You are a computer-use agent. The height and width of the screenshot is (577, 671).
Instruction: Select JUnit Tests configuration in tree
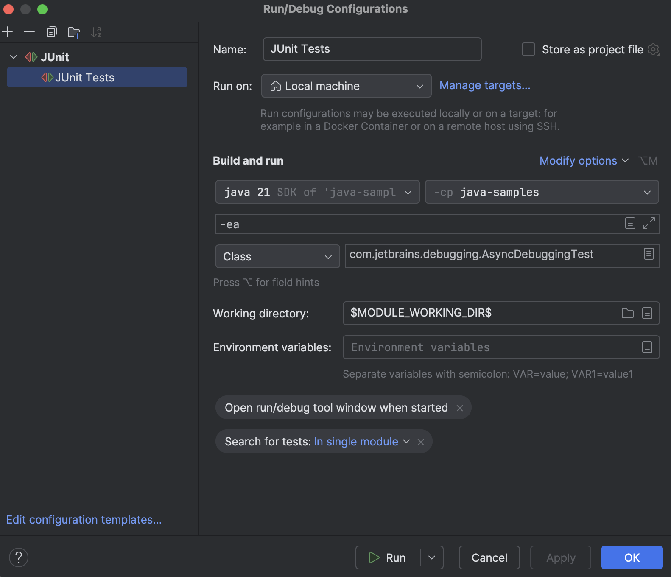click(x=97, y=77)
